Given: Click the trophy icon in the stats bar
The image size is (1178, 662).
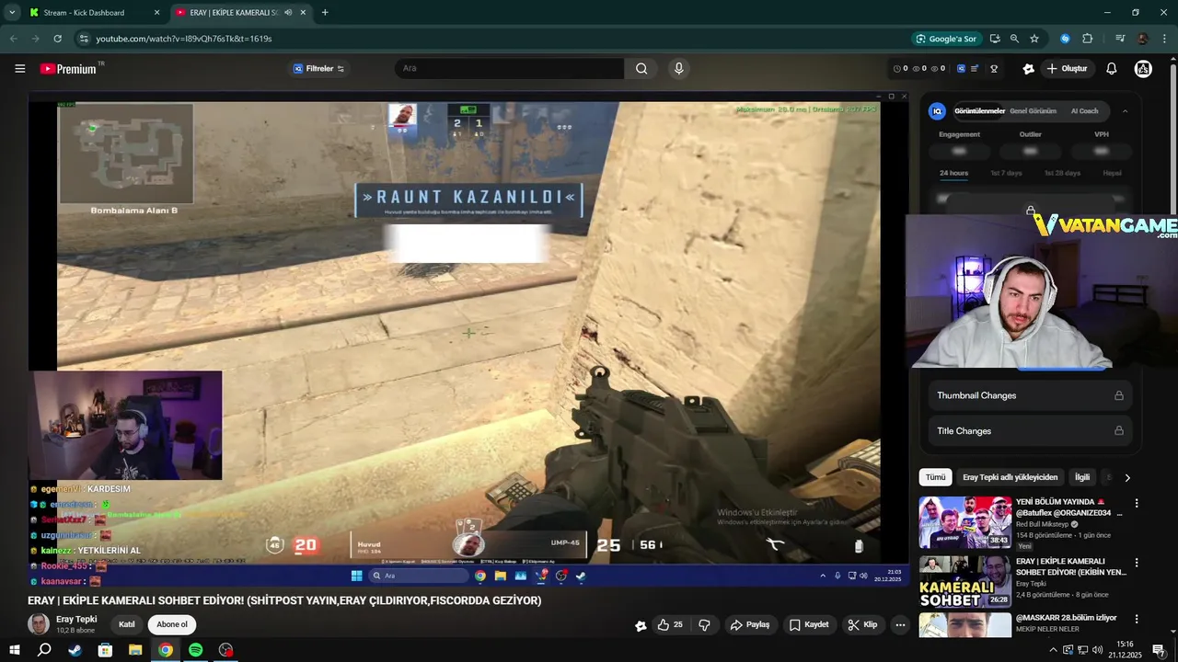Looking at the screenshot, I should (x=994, y=69).
